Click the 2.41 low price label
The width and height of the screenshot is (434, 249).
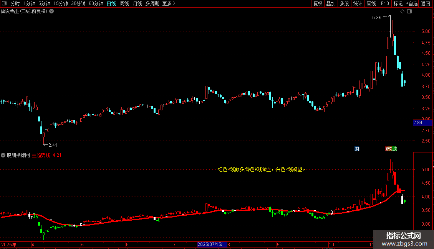[53, 145]
